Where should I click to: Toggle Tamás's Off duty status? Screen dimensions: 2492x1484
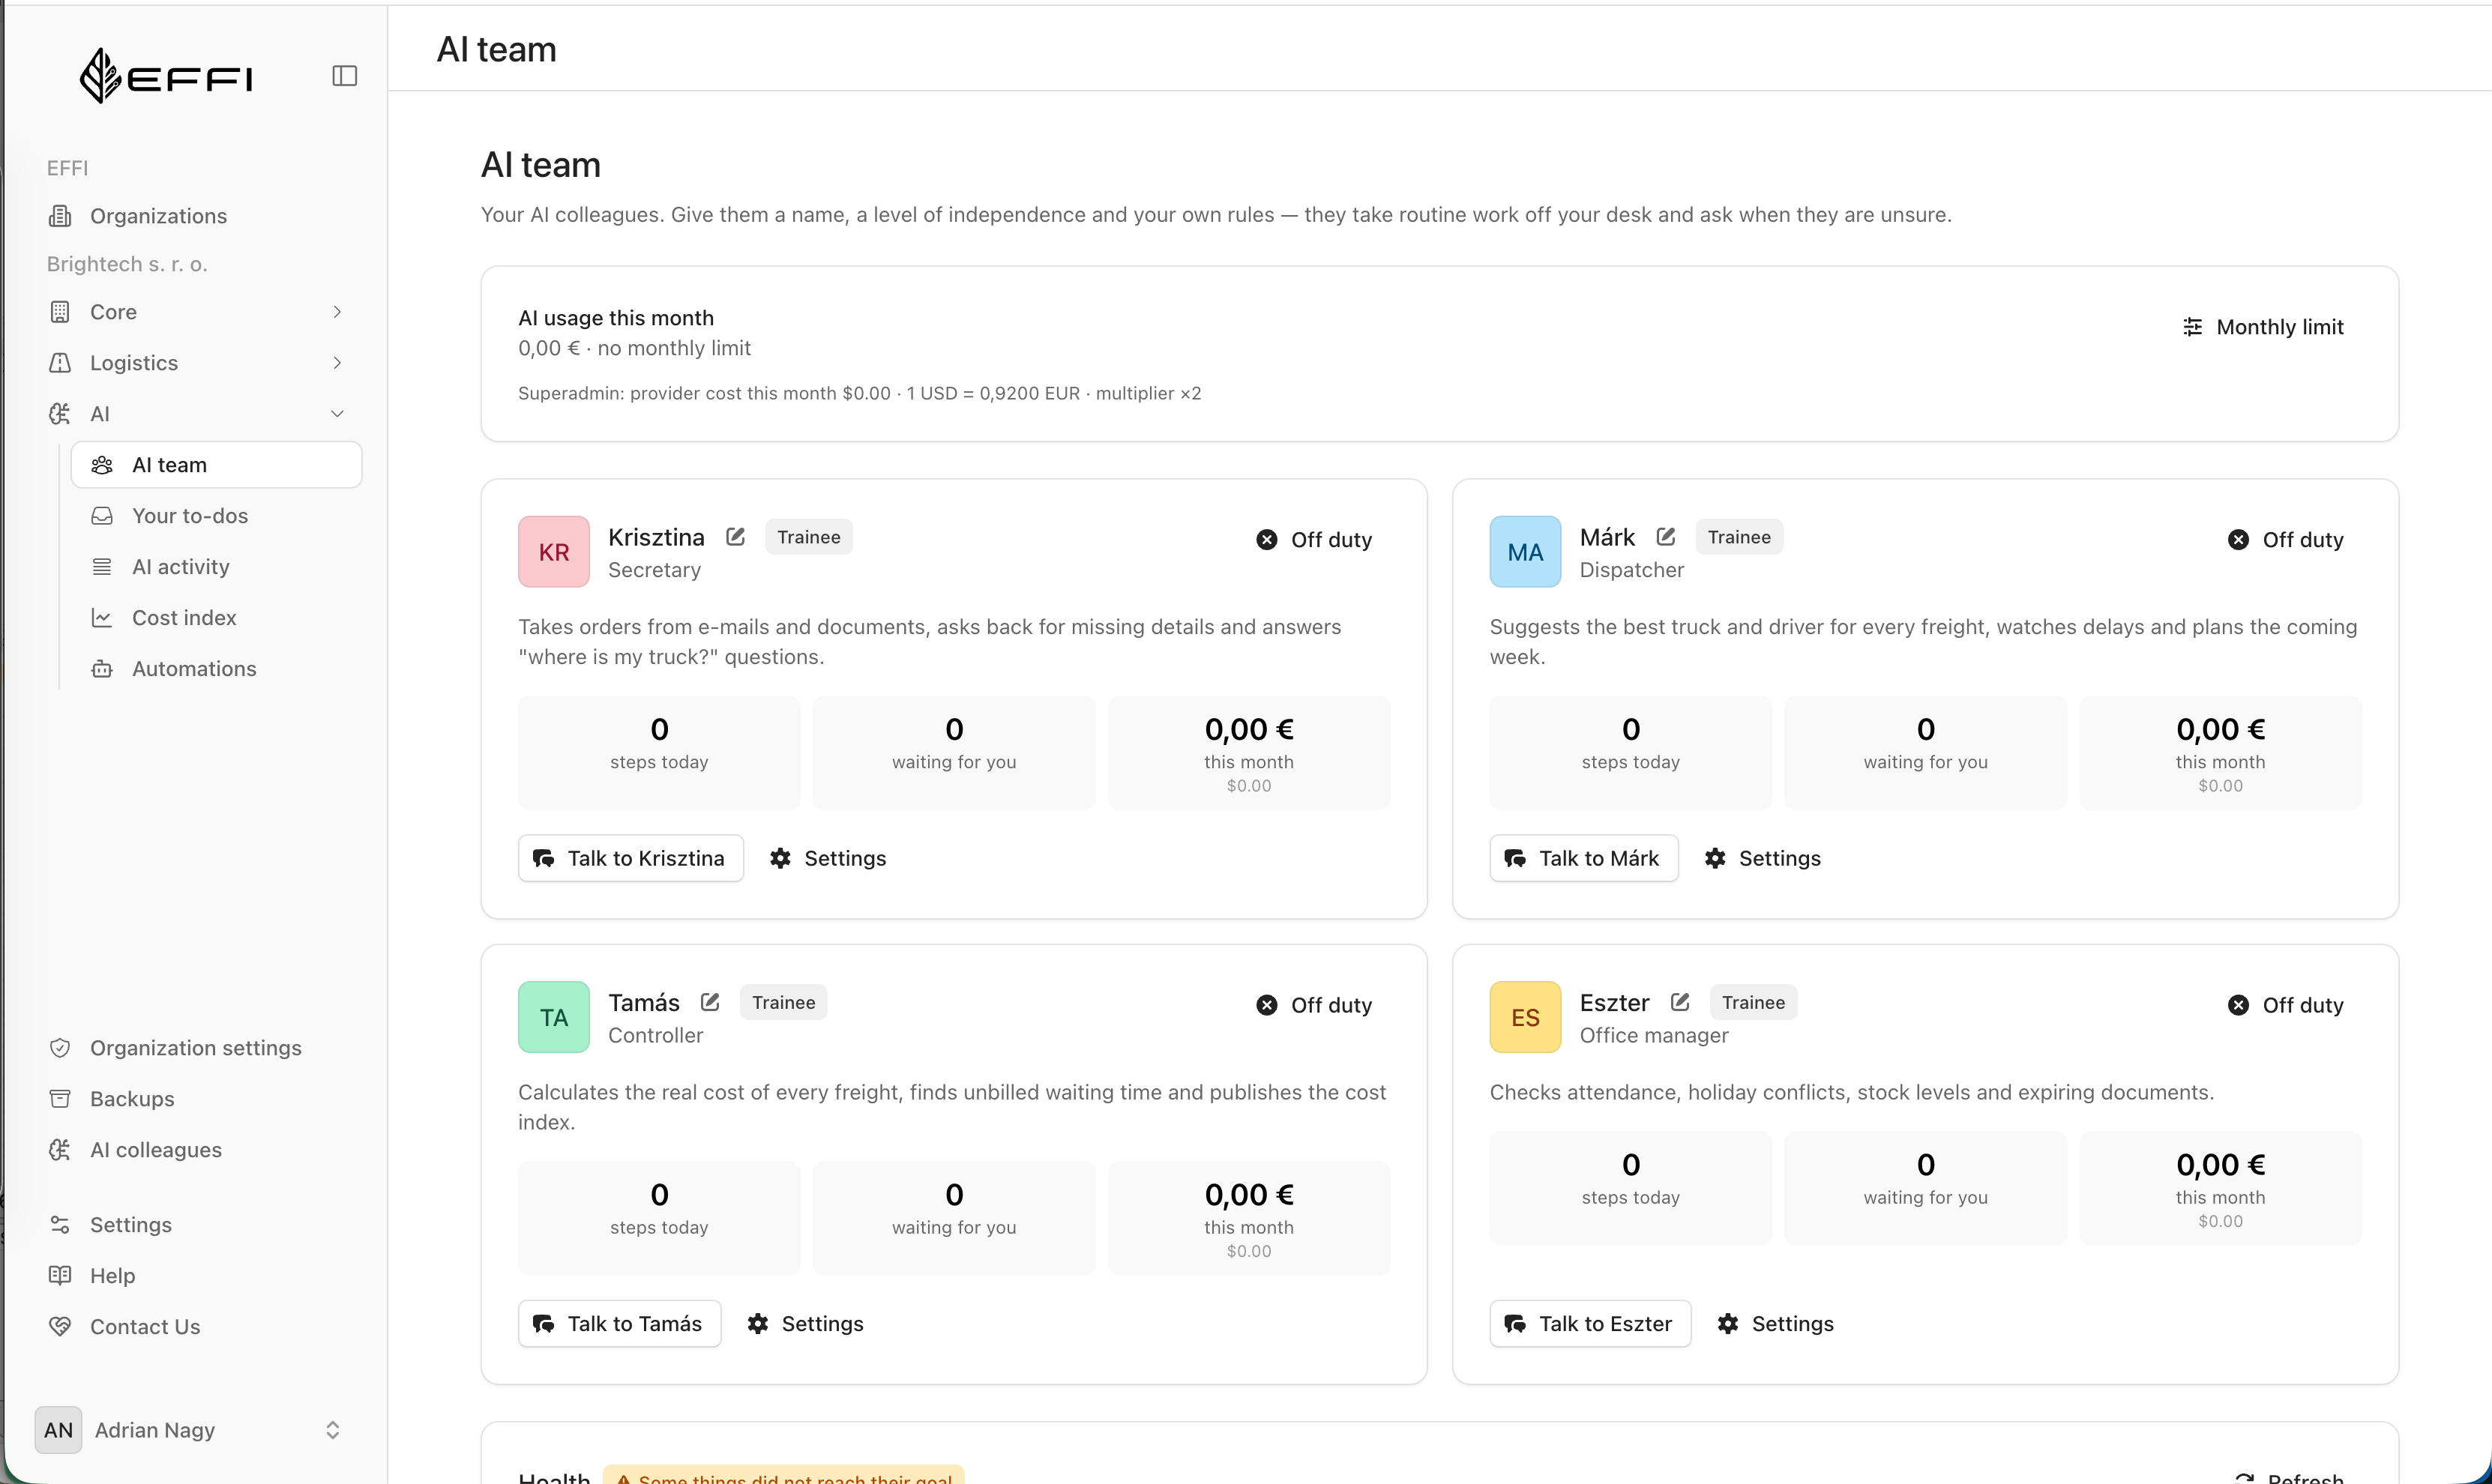coord(1314,1005)
